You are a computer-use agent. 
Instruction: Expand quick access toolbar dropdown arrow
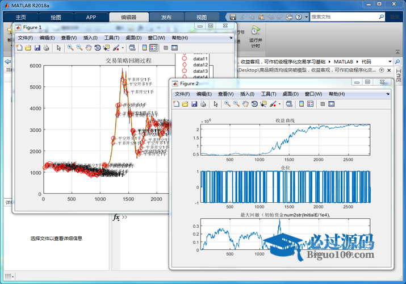[x=306, y=17]
